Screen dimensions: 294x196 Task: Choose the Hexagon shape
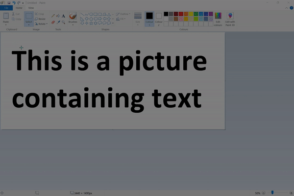(96, 19)
